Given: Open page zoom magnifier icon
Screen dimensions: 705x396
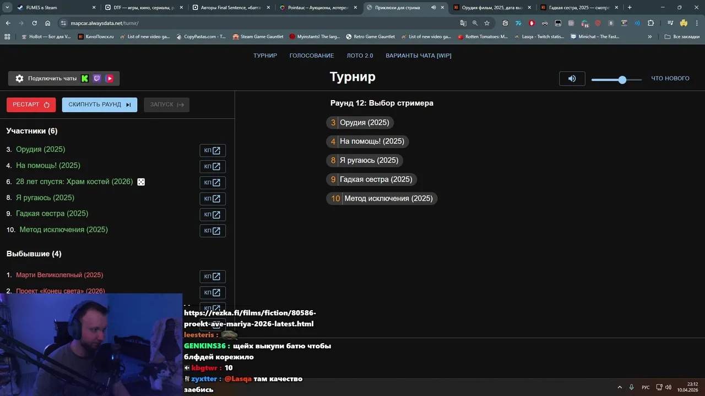Looking at the screenshot, I should 475,23.
